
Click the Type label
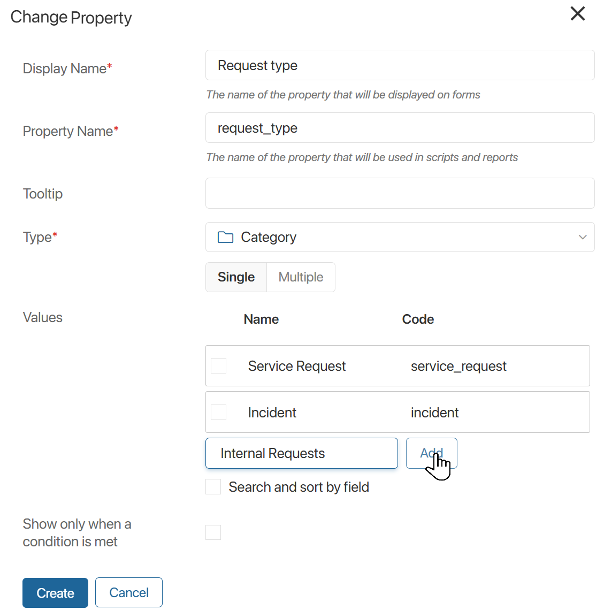[40, 237]
